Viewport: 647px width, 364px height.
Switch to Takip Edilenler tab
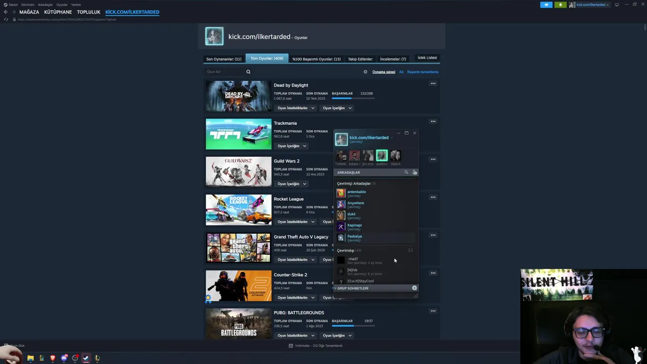click(x=360, y=59)
